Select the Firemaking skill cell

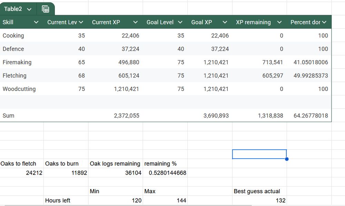tap(17, 62)
